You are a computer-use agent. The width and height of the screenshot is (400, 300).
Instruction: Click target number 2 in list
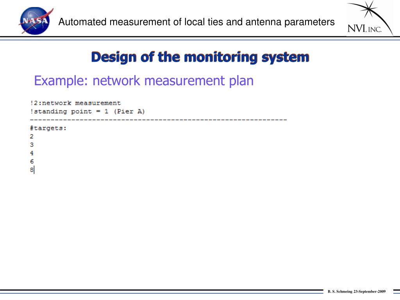[x=32, y=136]
